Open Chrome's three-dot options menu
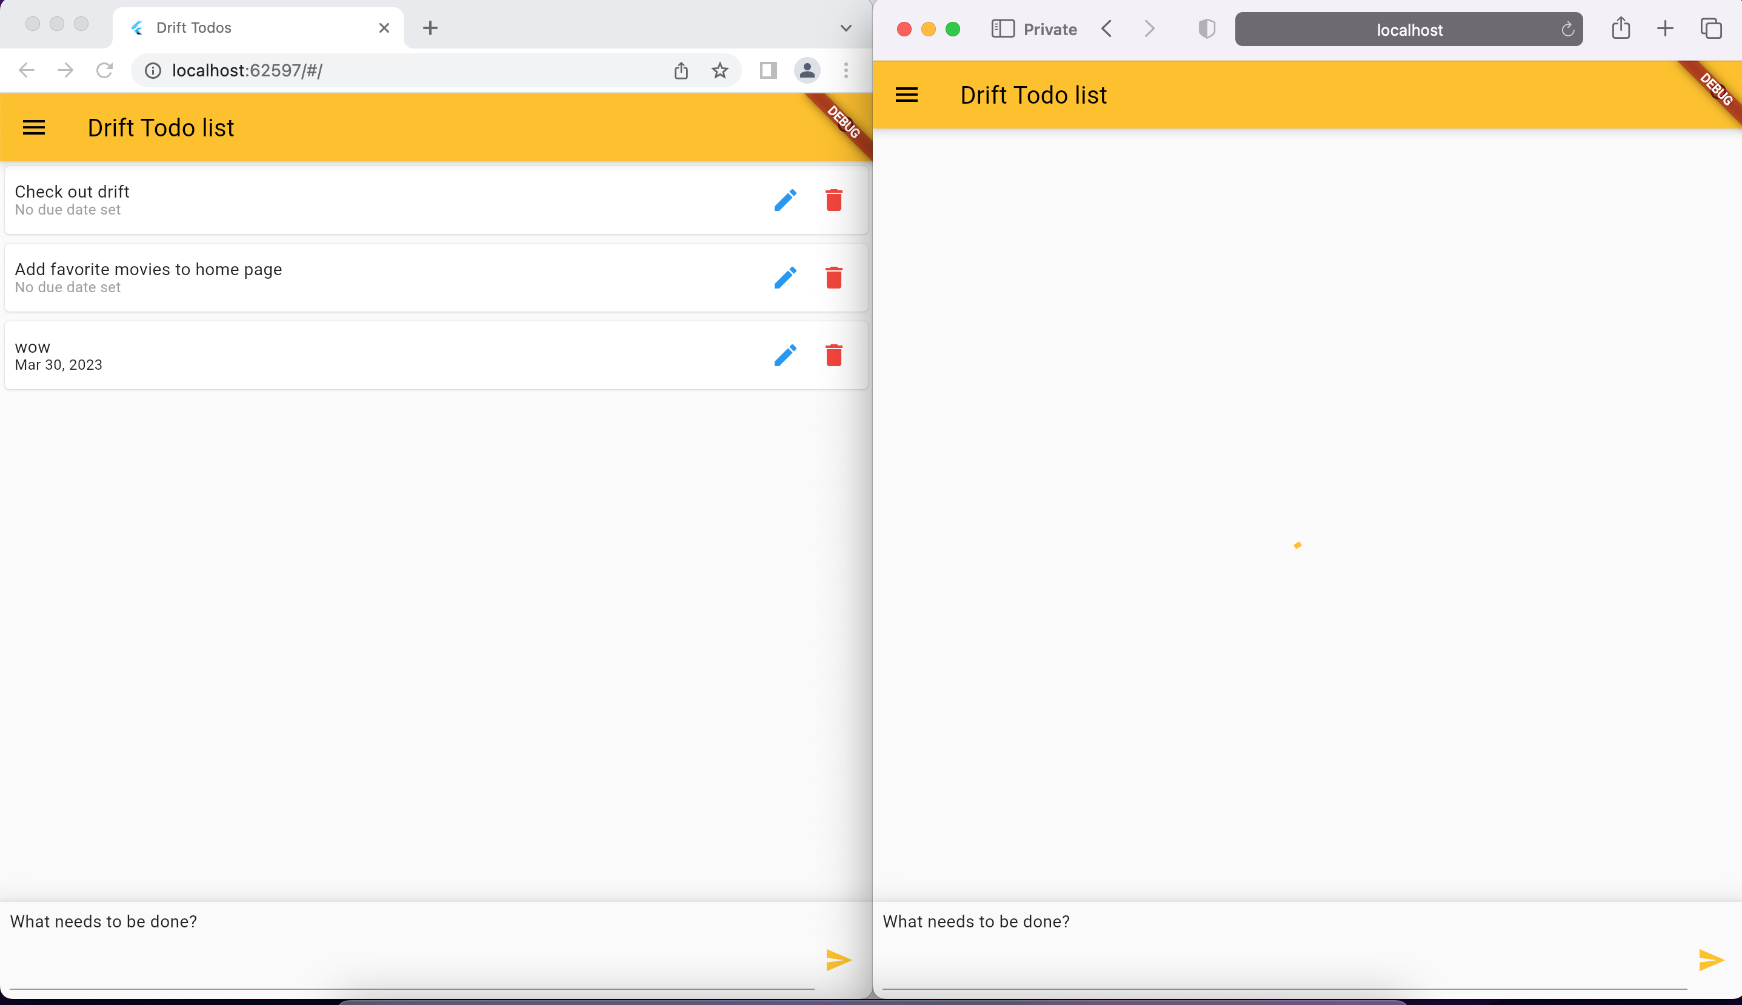 tap(845, 70)
